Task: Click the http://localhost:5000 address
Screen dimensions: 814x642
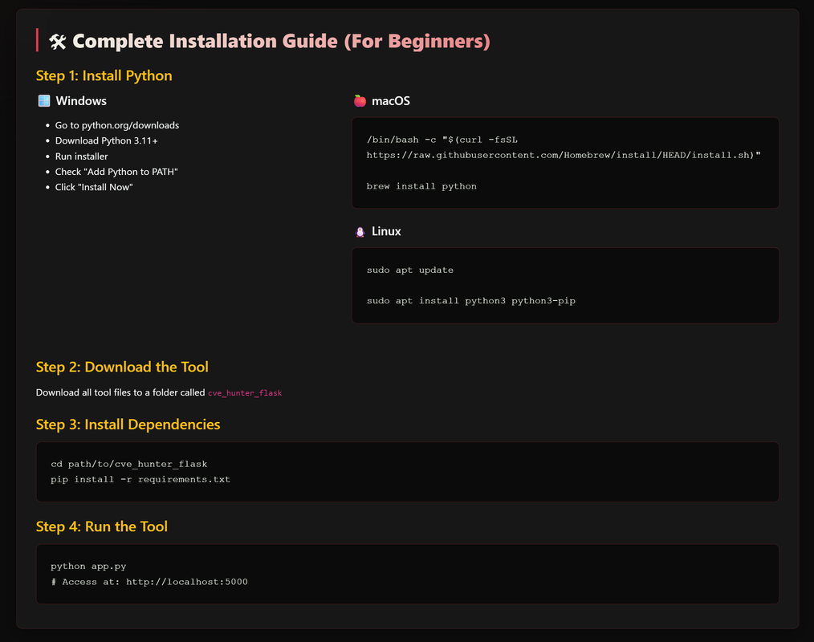Action: pos(187,582)
